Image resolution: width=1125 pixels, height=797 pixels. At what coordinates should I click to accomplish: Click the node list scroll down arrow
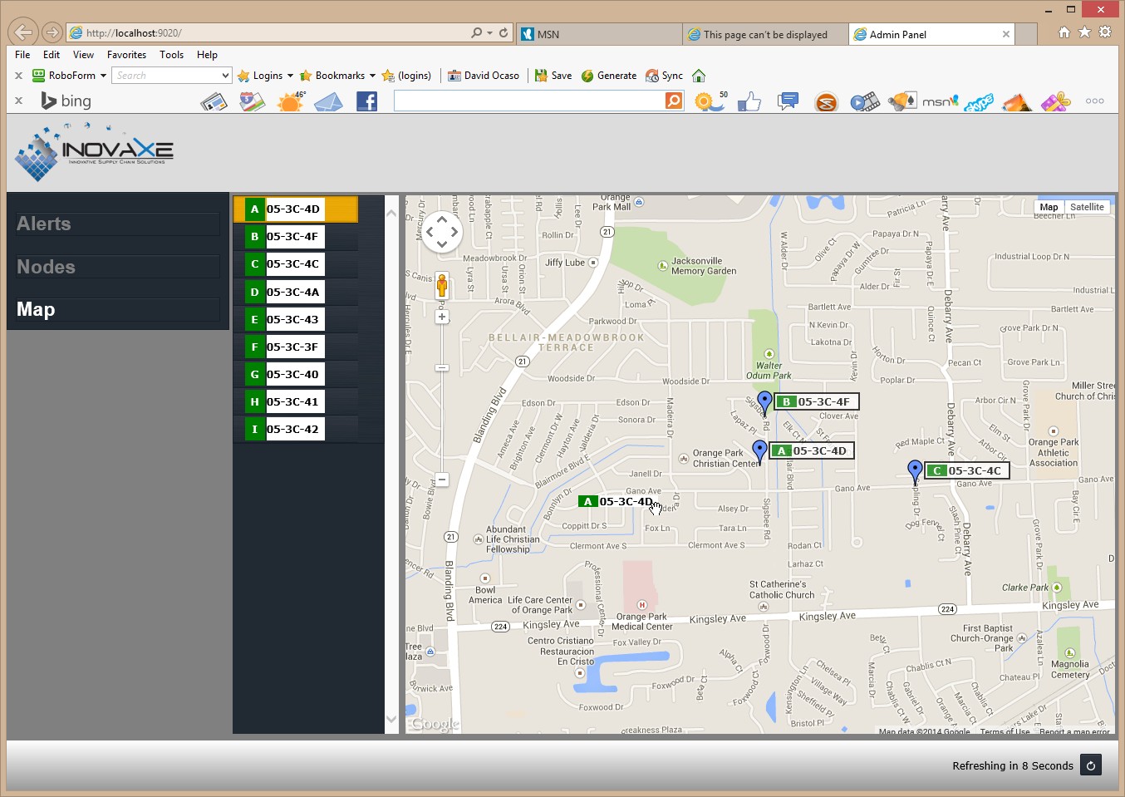[392, 720]
